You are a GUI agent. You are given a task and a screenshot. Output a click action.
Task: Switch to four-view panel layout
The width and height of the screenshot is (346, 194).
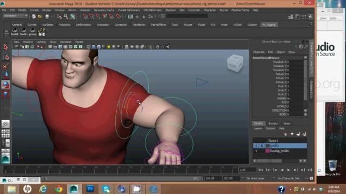click(5, 134)
